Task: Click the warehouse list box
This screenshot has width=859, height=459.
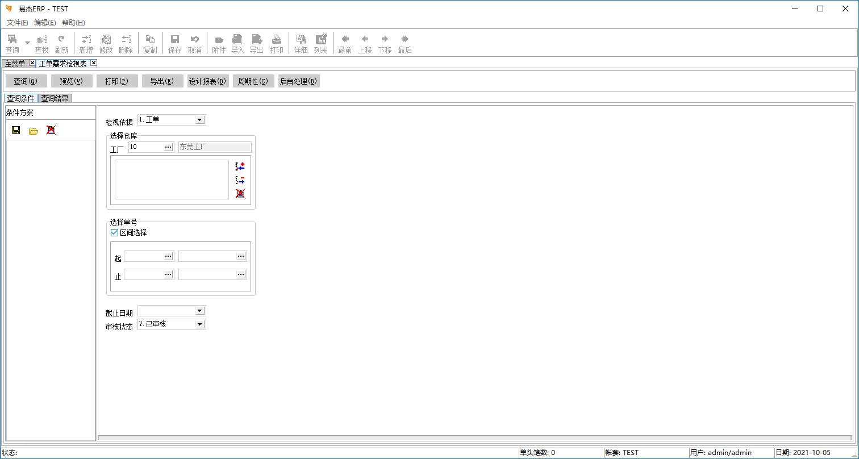Action: [172, 180]
